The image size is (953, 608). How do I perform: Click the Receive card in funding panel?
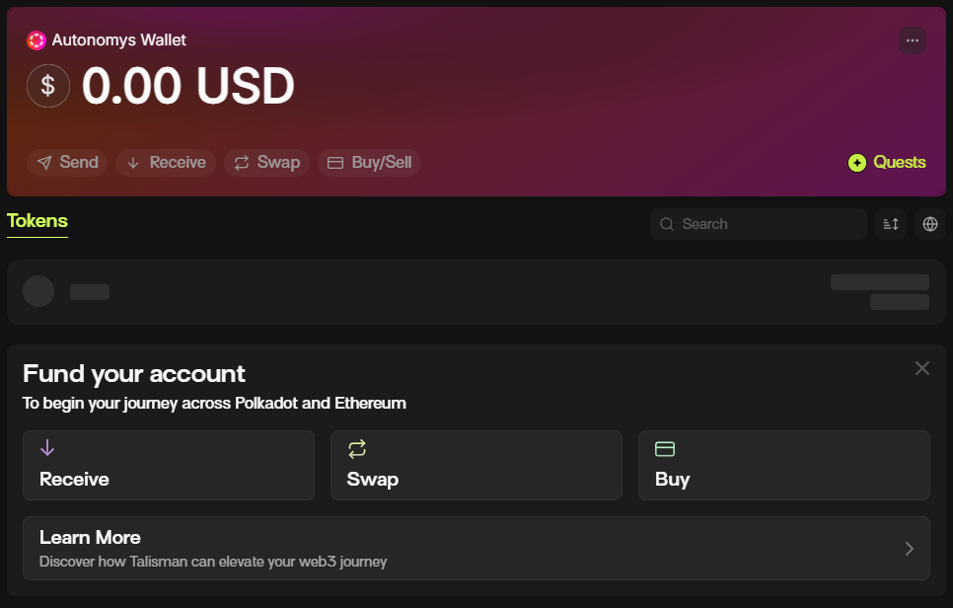tap(169, 465)
